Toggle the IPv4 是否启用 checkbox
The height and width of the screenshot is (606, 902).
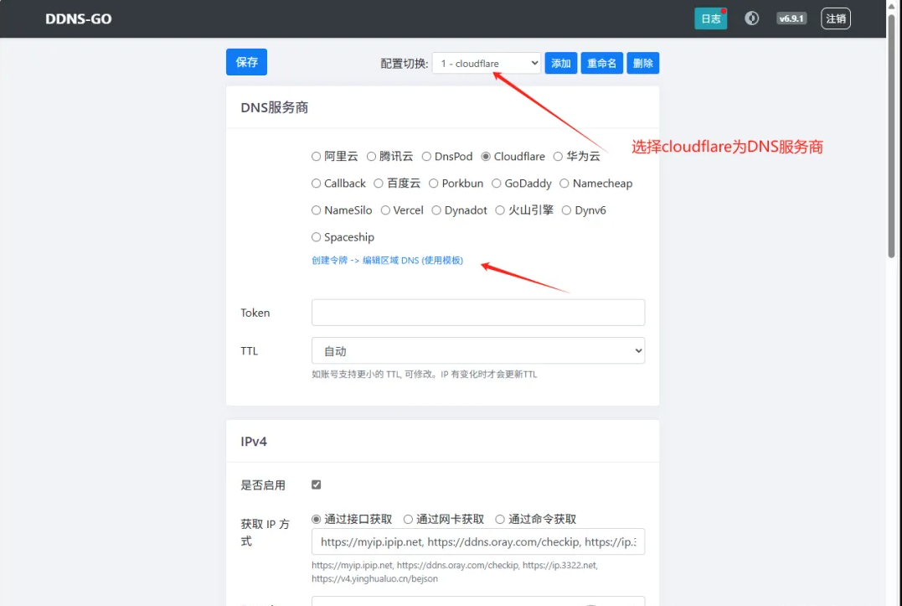pyautogui.click(x=316, y=484)
